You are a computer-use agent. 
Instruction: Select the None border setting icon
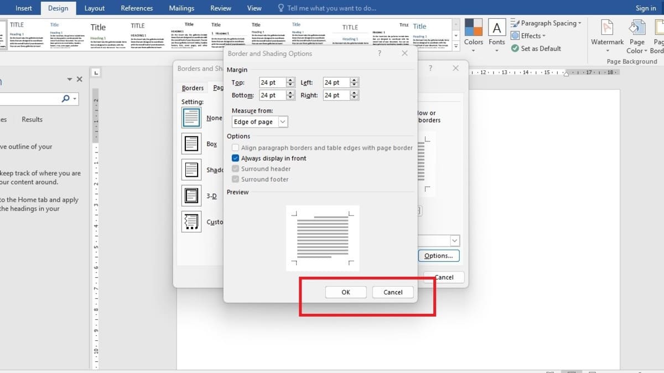(x=191, y=118)
